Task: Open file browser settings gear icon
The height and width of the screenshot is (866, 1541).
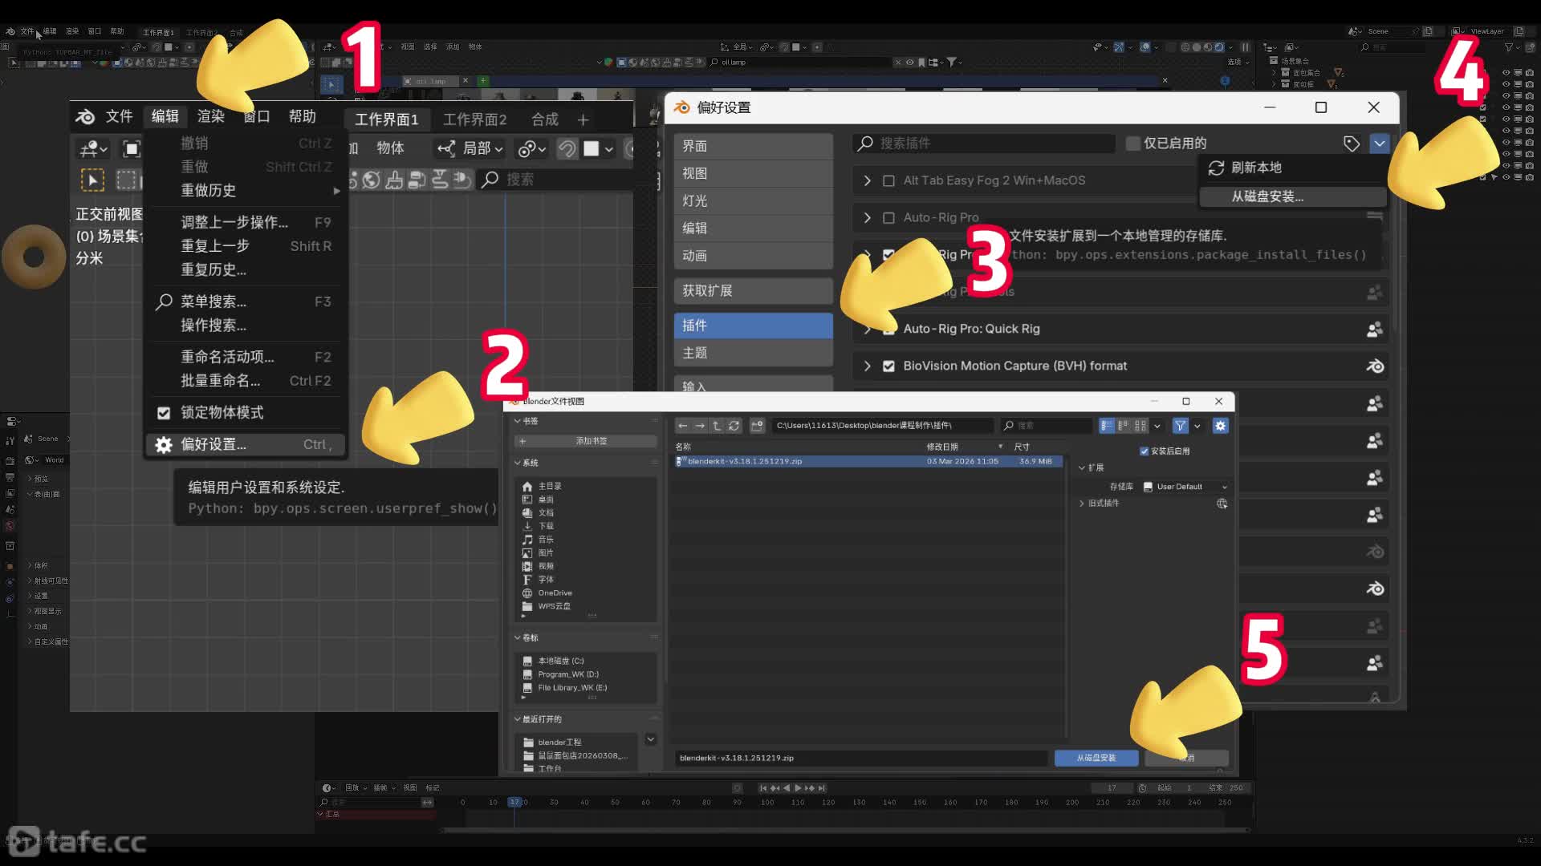Action: [1220, 426]
